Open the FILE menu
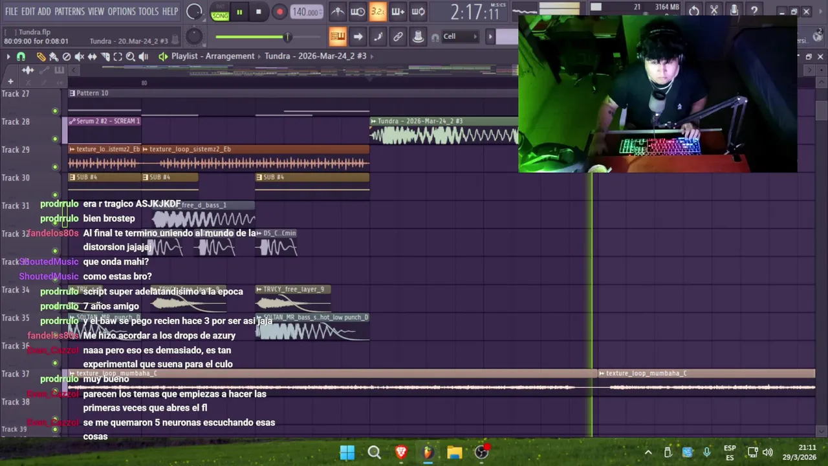 (x=12, y=12)
